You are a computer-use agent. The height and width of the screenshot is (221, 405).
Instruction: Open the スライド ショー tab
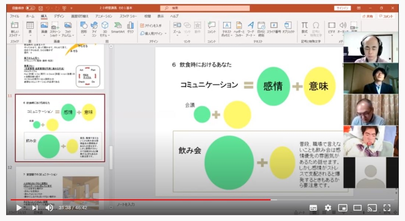point(128,16)
